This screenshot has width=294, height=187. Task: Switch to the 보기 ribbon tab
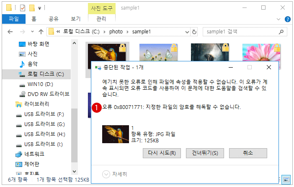pos(75,19)
